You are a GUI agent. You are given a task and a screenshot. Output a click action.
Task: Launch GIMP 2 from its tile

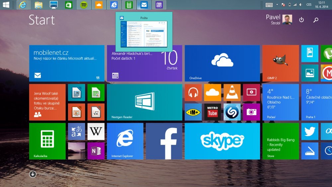click(x=281, y=63)
